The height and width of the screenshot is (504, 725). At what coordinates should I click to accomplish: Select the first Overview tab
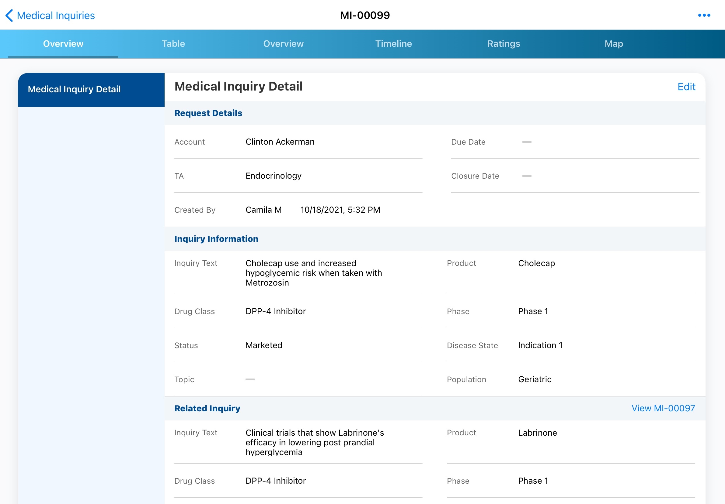coord(63,43)
